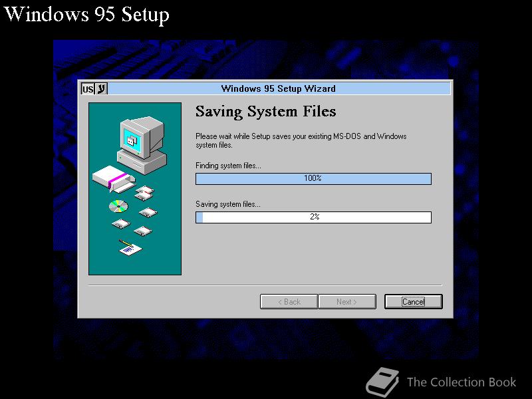Click the US keyboard layout icon
The width and height of the screenshot is (532, 399).
[x=88, y=89]
